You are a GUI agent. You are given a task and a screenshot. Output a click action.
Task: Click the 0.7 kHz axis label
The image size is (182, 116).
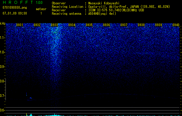(x=2, y=96)
